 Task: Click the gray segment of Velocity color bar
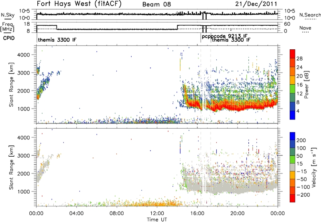(293, 167)
